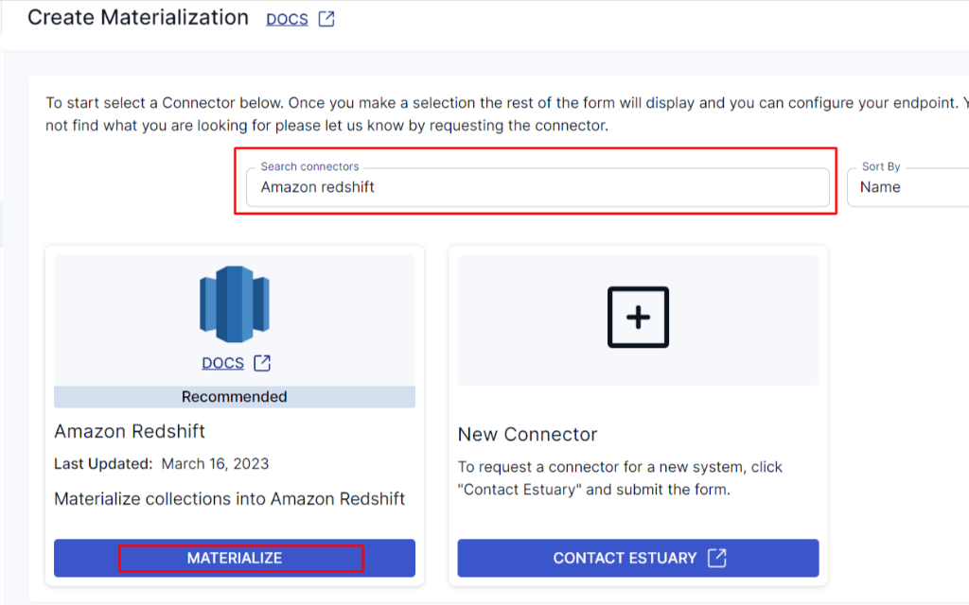The width and height of the screenshot is (969, 605).
Task: Click external-link icon beside header DOCS
Action: tap(326, 19)
